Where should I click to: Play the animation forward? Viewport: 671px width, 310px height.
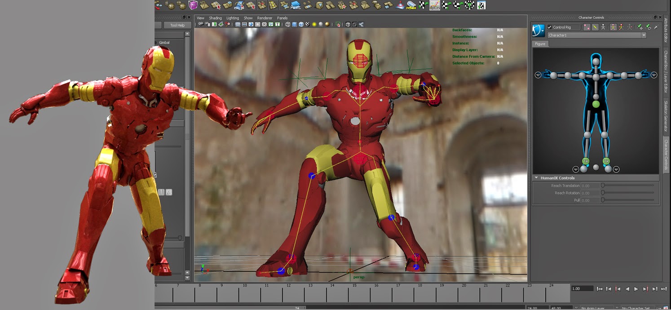636,289
